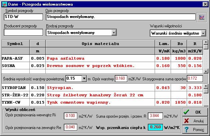The height and width of the screenshot is (136, 210).
Task: Click thickness 0.025 in the SOSNA row
Action: pyautogui.click(x=37, y=66)
